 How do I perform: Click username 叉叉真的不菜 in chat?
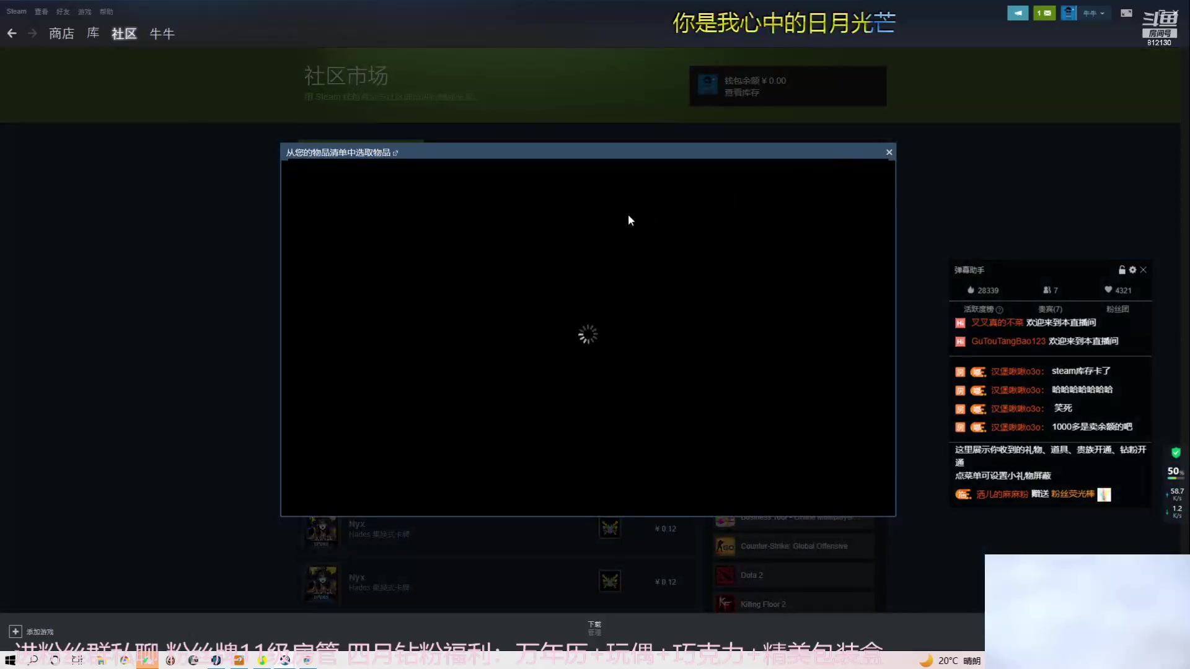(x=997, y=323)
